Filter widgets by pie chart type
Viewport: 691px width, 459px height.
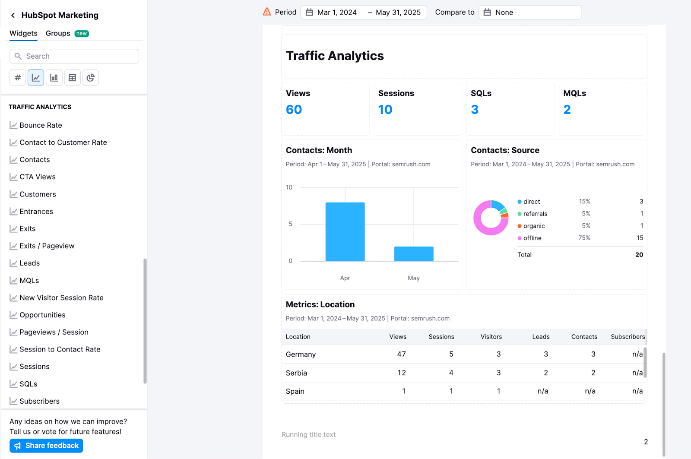tap(90, 77)
